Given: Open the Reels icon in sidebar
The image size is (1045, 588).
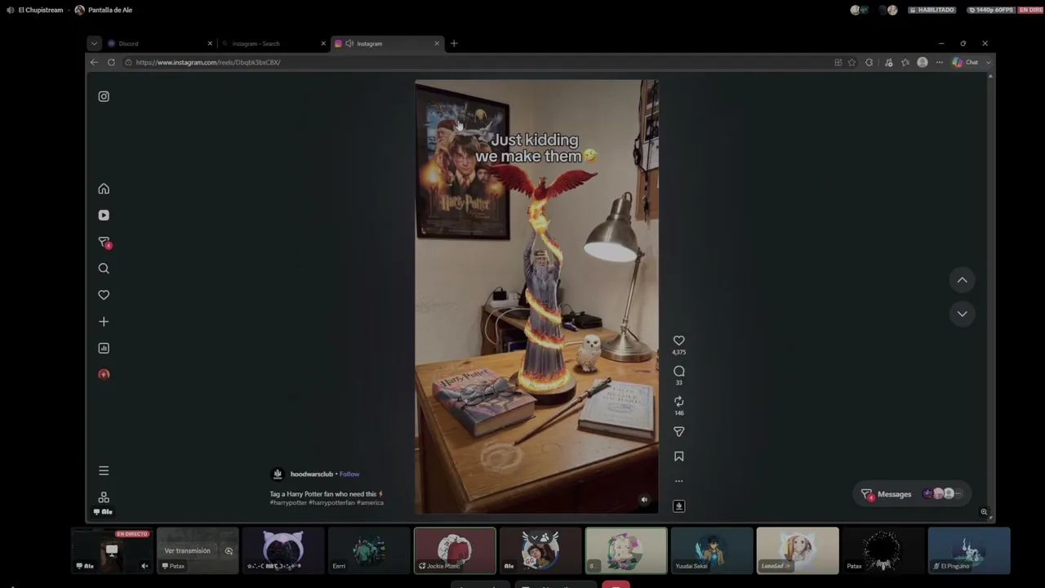Looking at the screenshot, I should click(104, 216).
